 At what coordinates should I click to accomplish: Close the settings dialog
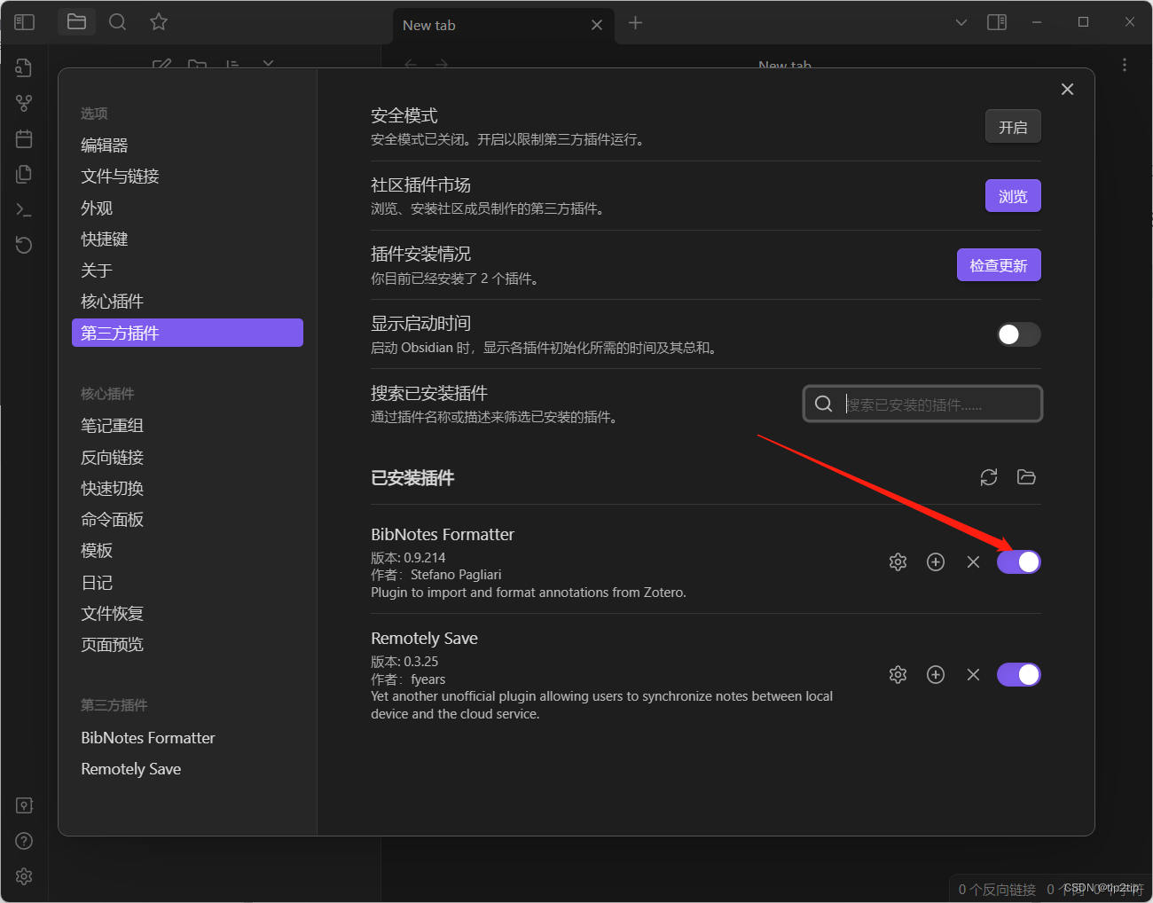click(1067, 89)
